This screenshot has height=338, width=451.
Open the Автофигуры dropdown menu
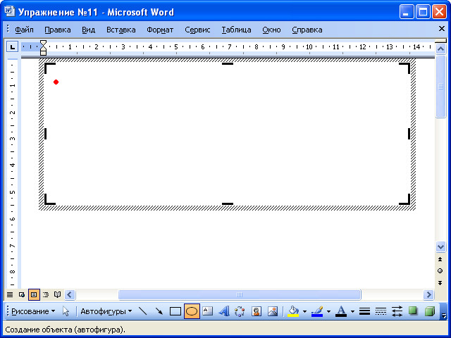(x=106, y=311)
